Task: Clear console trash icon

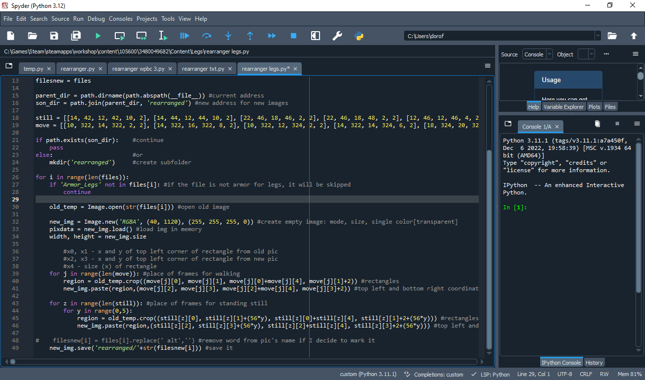Action: pyautogui.click(x=597, y=124)
